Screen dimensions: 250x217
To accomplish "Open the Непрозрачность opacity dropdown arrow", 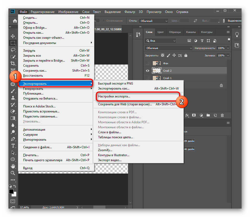I will click(x=228, y=48).
